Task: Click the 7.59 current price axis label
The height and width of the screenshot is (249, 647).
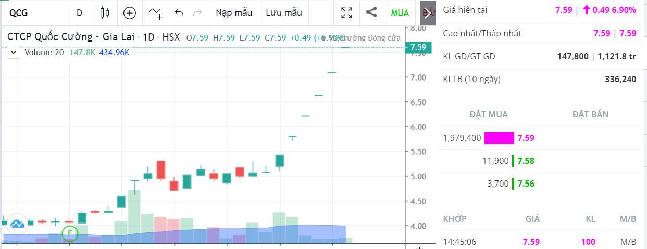Action: tap(418, 47)
